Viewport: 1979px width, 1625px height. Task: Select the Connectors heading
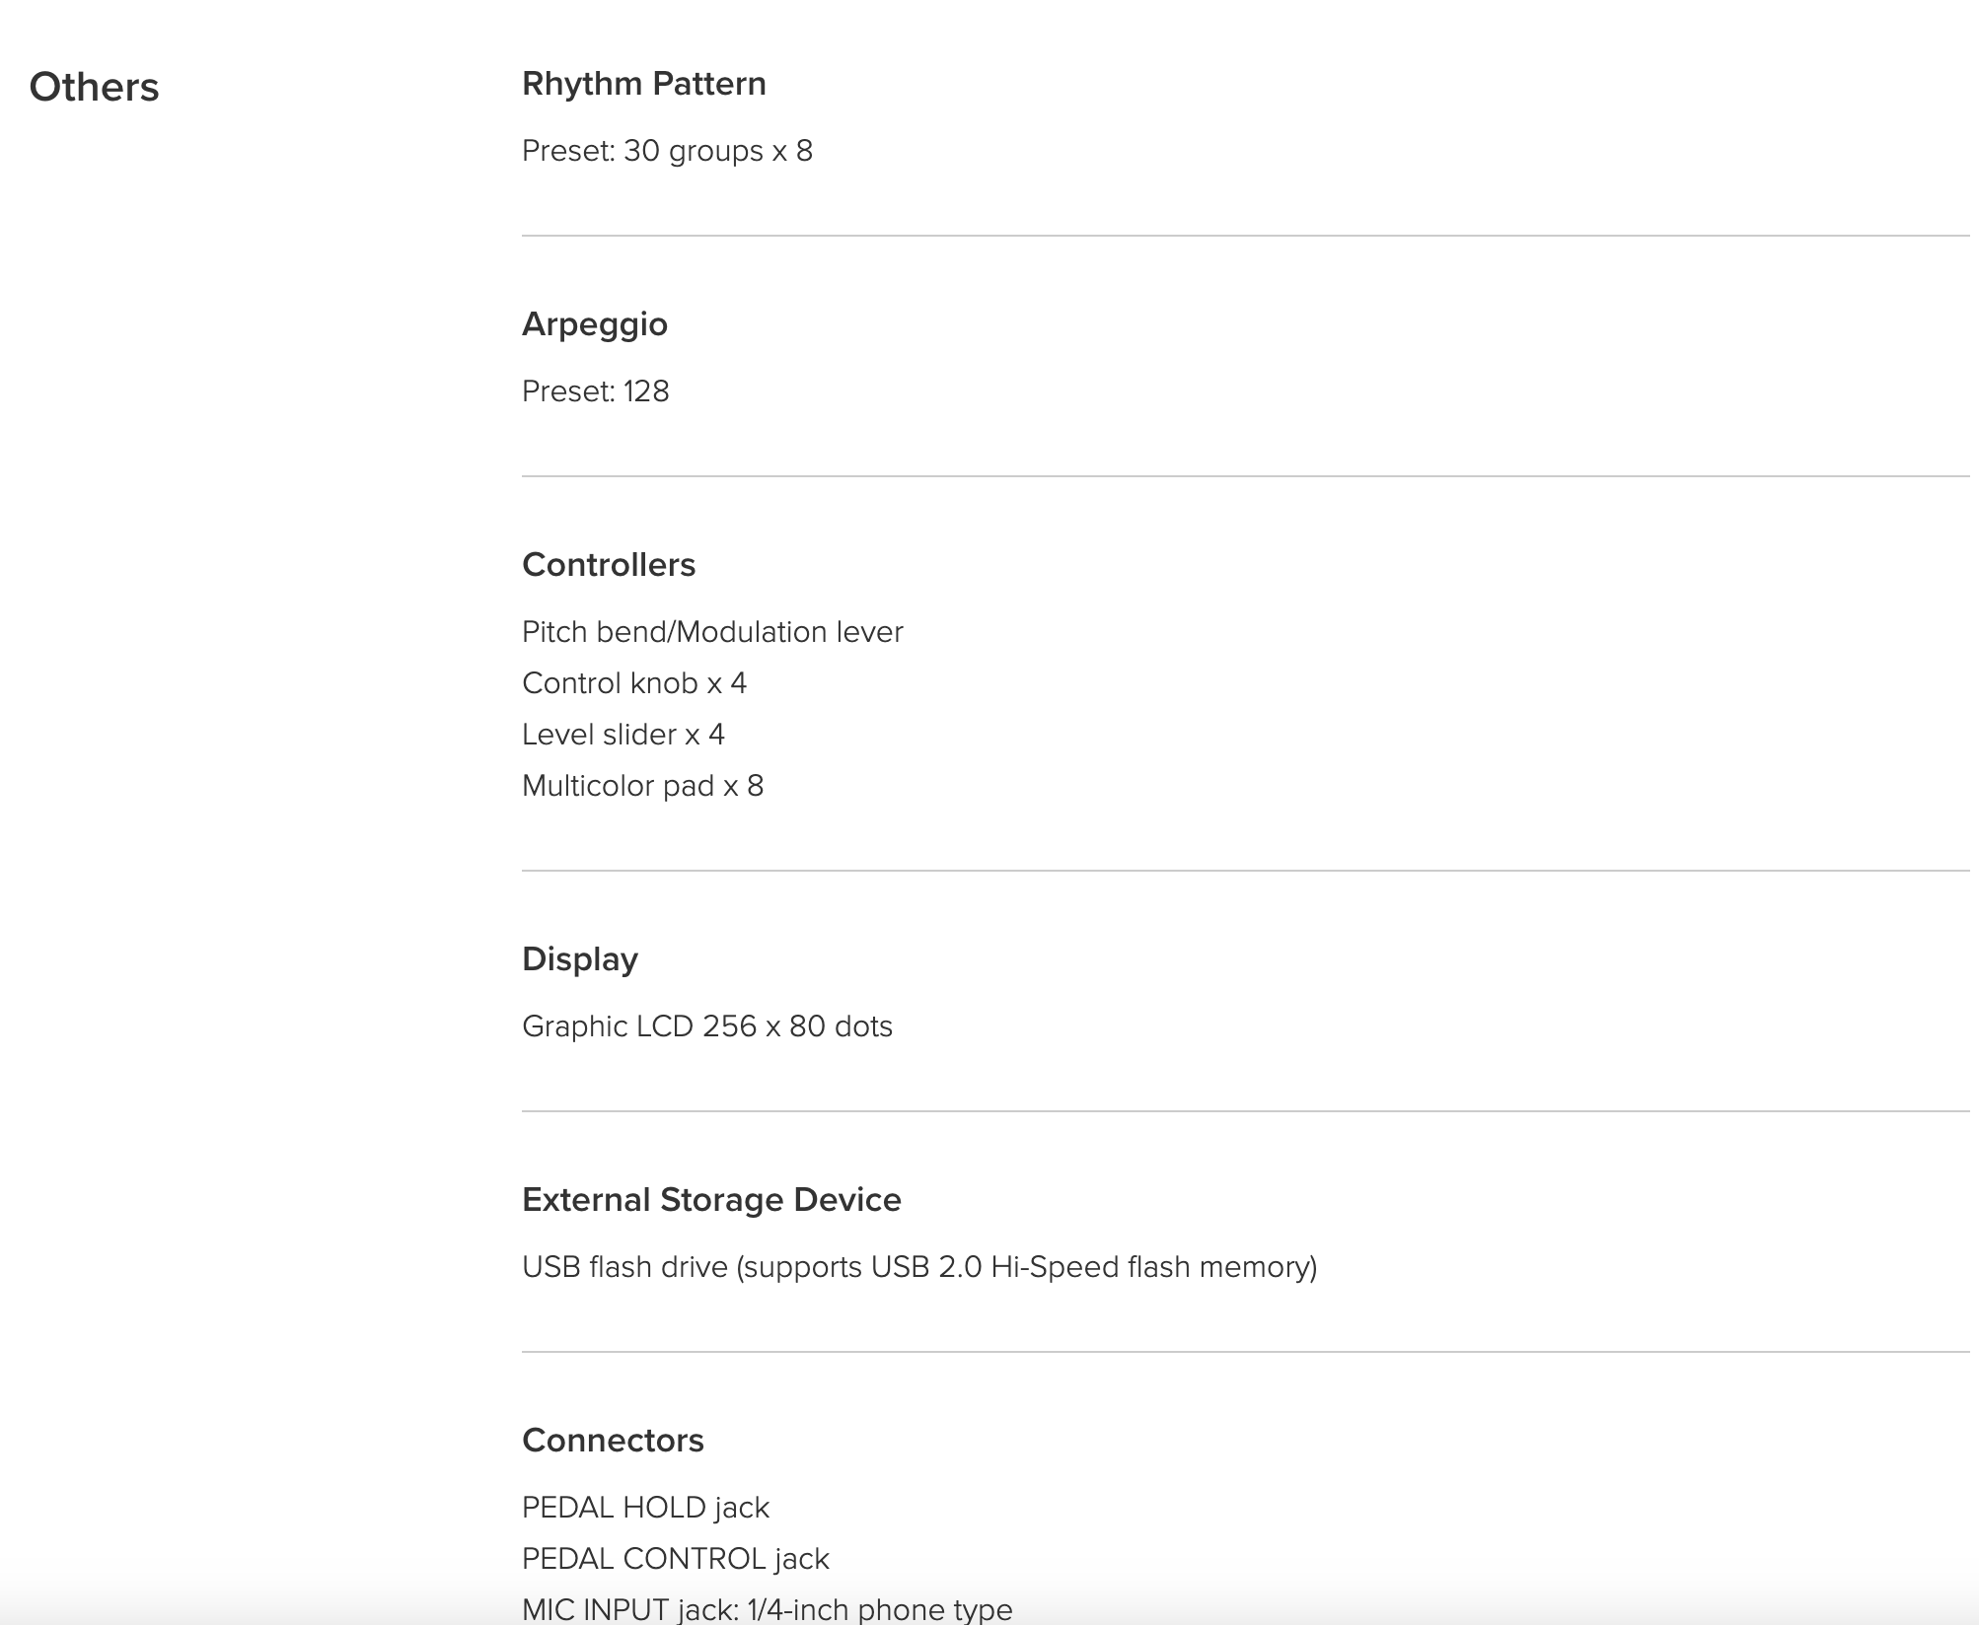pos(613,1441)
